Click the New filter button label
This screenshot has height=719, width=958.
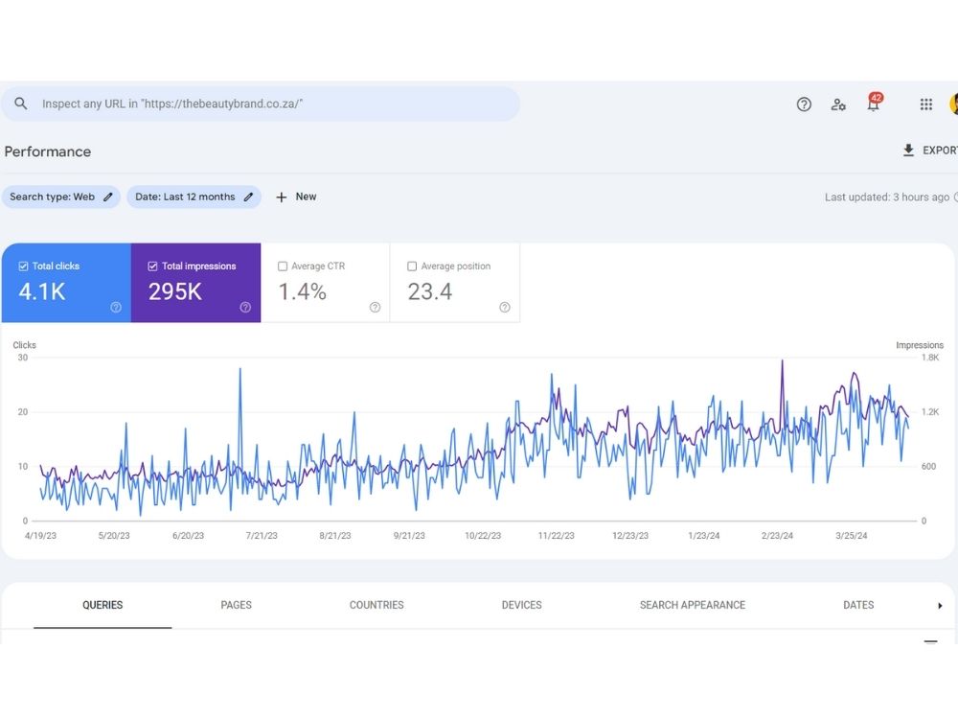click(x=307, y=197)
